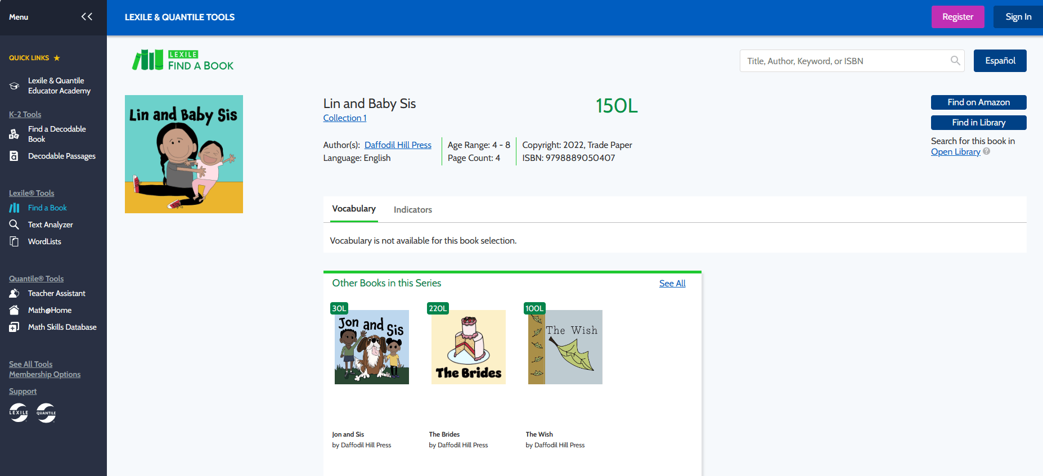Click the Lin and Baby Sis cover image
The width and height of the screenshot is (1043, 476).
[184, 154]
